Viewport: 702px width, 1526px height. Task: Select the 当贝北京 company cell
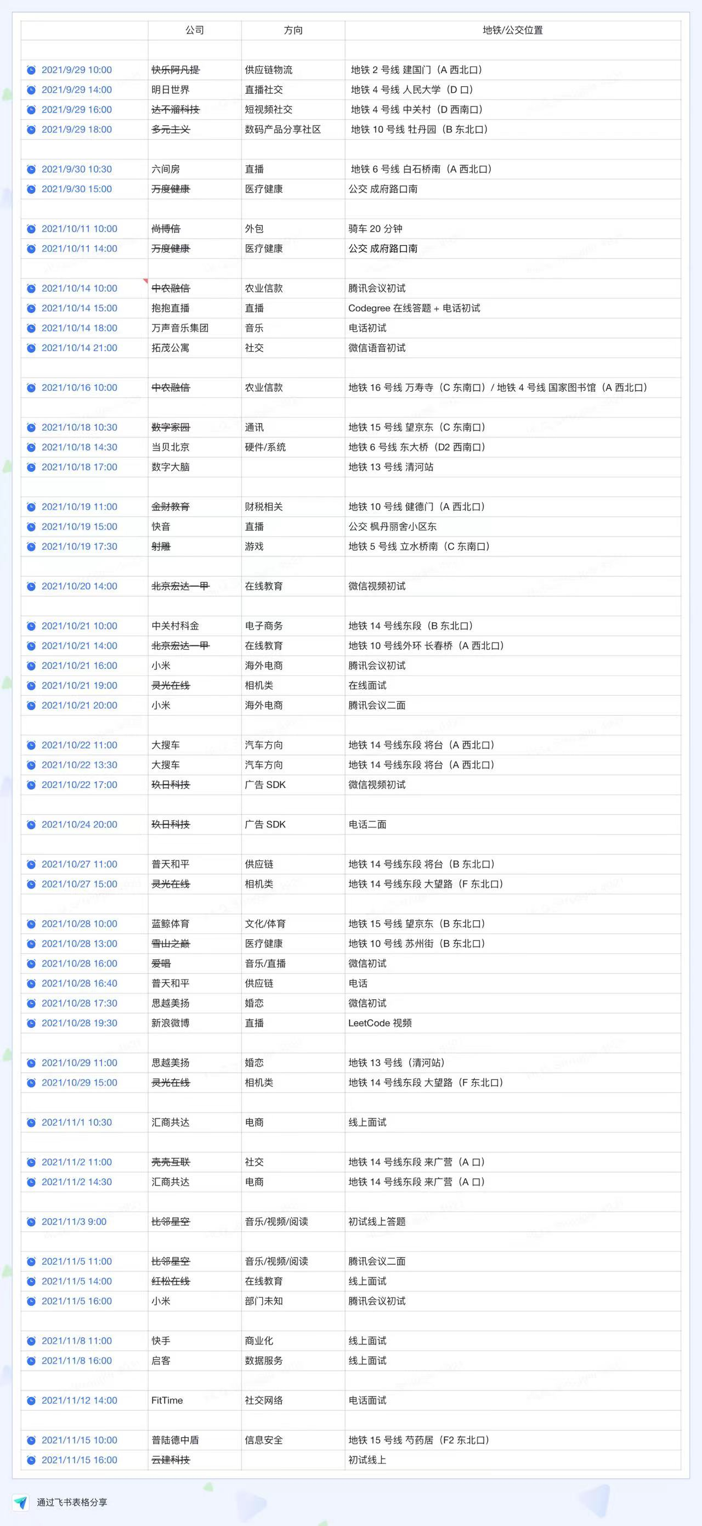[x=195, y=447]
